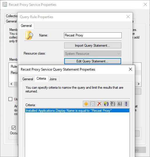This screenshot has width=150, height=157.
Task: Close the Recast Proxy Service Properties window
Action: tap(145, 4)
